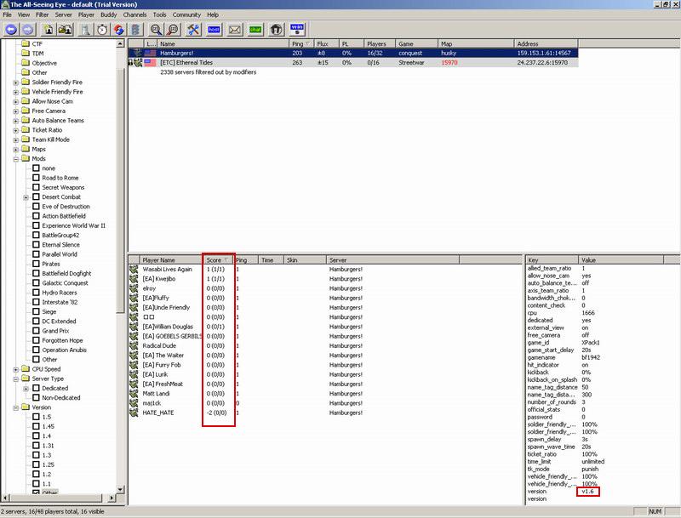Click the house home icon in toolbar
This screenshot has height=518, width=681.
[x=276, y=29]
